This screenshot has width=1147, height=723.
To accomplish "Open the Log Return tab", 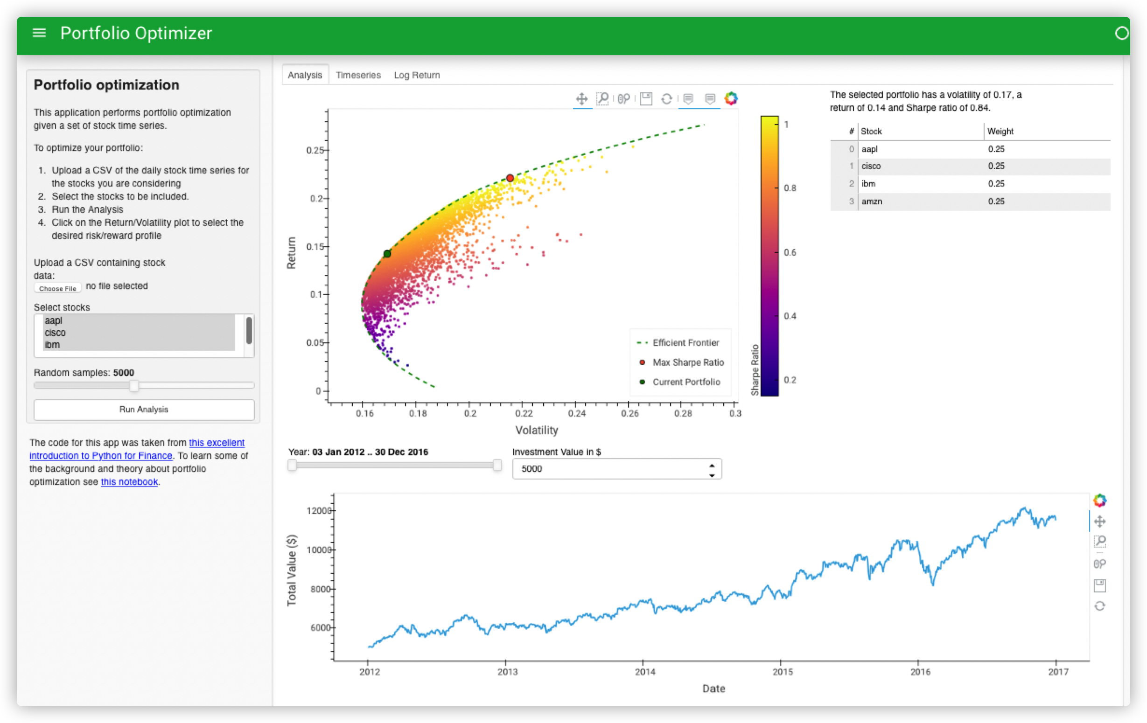I will (x=417, y=75).
